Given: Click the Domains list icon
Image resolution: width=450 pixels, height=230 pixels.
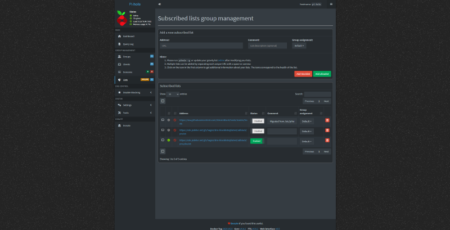Looking at the screenshot, I should tap(119, 73).
